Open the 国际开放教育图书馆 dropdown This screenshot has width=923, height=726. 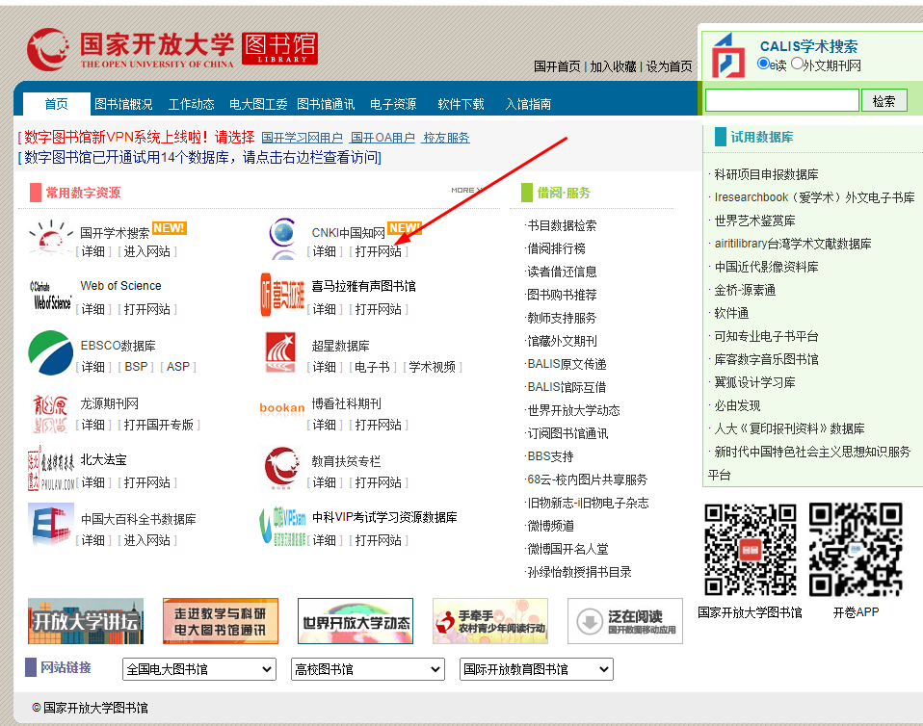[x=537, y=669]
